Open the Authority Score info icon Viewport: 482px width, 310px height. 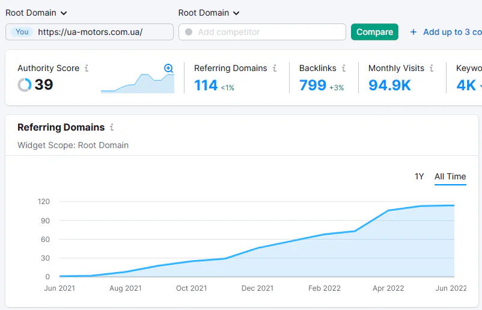pyautogui.click(x=87, y=68)
